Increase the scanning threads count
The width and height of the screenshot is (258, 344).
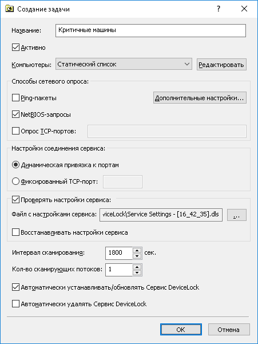click(x=137, y=267)
